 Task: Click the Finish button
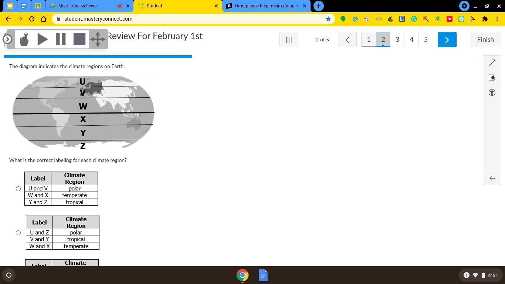tap(485, 40)
